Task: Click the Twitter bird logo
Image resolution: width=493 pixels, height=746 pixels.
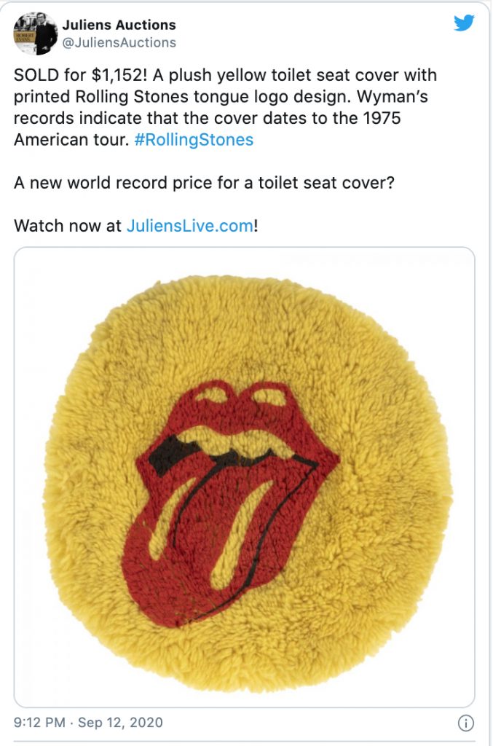Action: point(464,23)
